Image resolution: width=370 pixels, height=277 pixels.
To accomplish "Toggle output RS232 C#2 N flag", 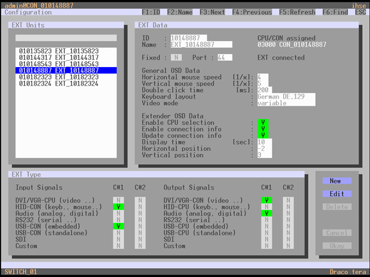I will pos(288,220).
